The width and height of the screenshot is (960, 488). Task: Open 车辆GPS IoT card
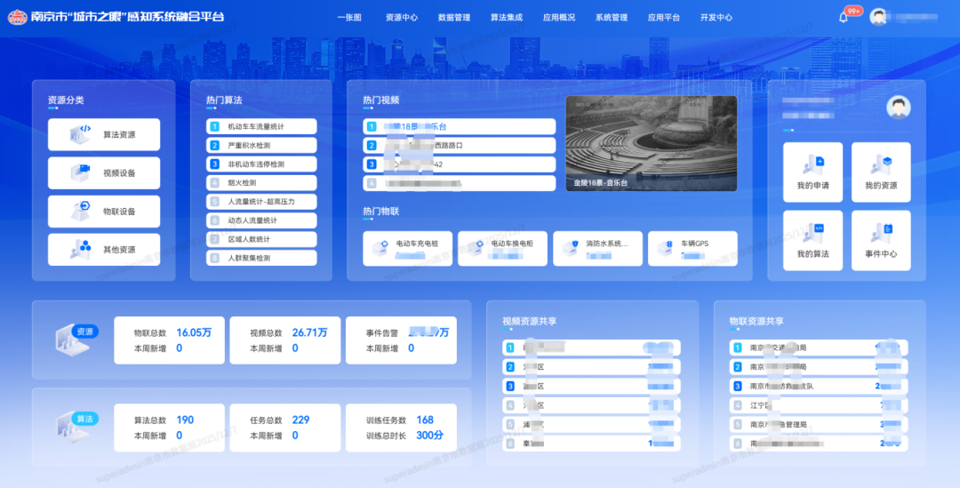tap(692, 248)
